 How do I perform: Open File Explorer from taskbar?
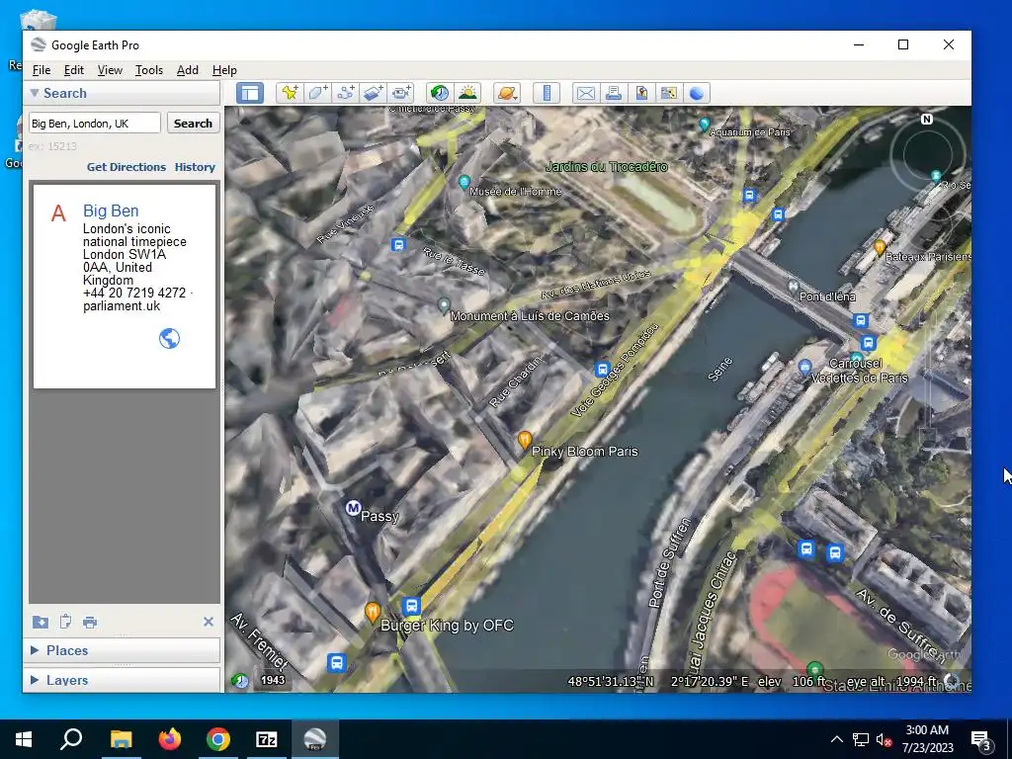point(121,739)
